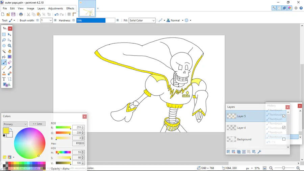Increase brush width with plus button
The height and width of the screenshot is (171, 304).
[55, 20]
